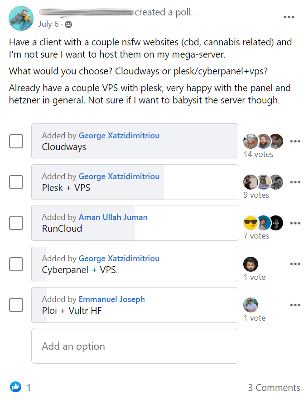Select the Cyberpanel + VPS checkbox

pos(16,264)
